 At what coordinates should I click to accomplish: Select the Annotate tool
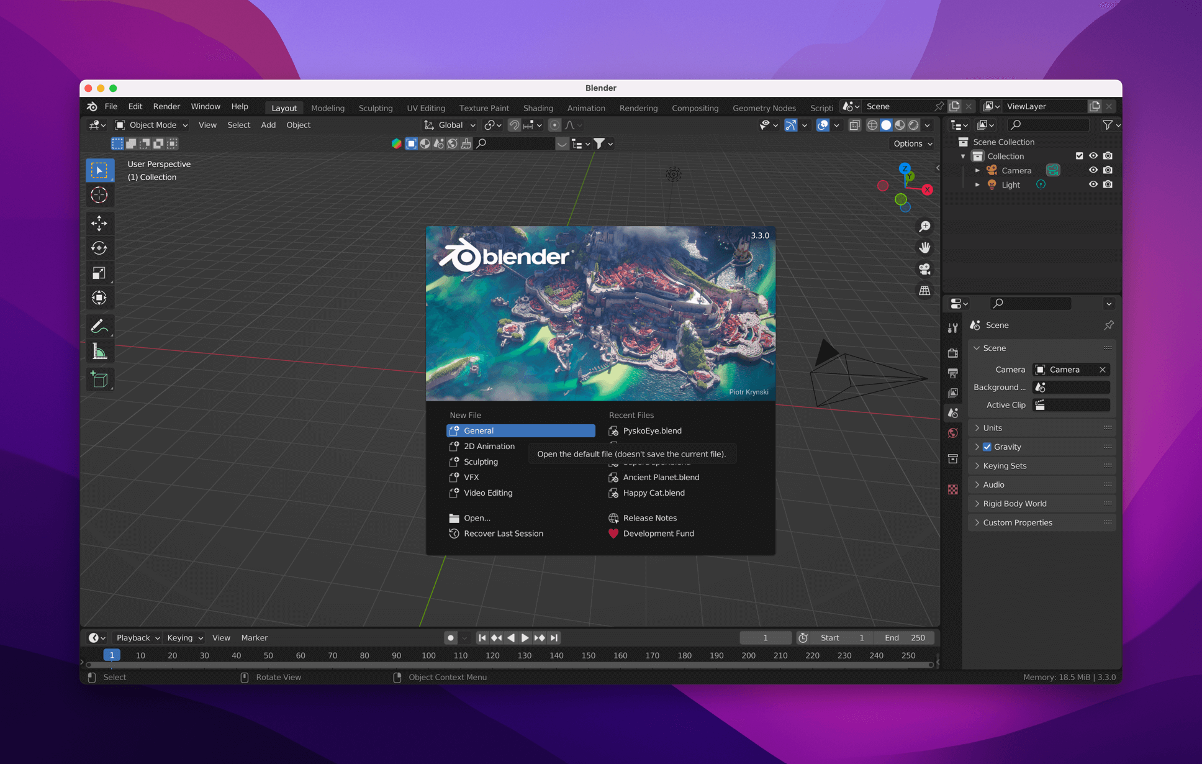click(99, 325)
